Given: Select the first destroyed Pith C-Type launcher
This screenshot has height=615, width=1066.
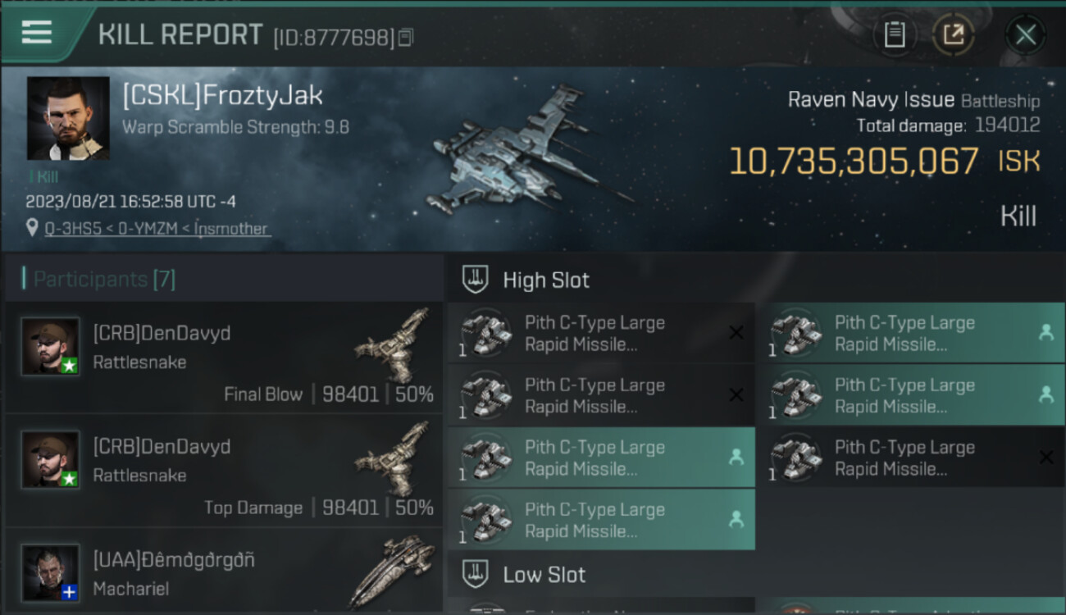Looking at the screenshot, I should click(x=601, y=333).
